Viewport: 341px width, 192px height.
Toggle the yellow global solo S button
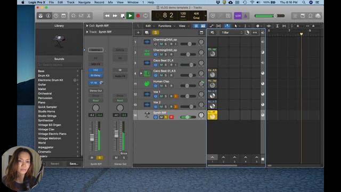coord(155,33)
